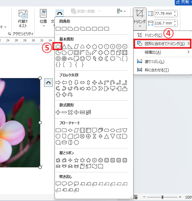Click the zoom in plus button

coord(180,197)
